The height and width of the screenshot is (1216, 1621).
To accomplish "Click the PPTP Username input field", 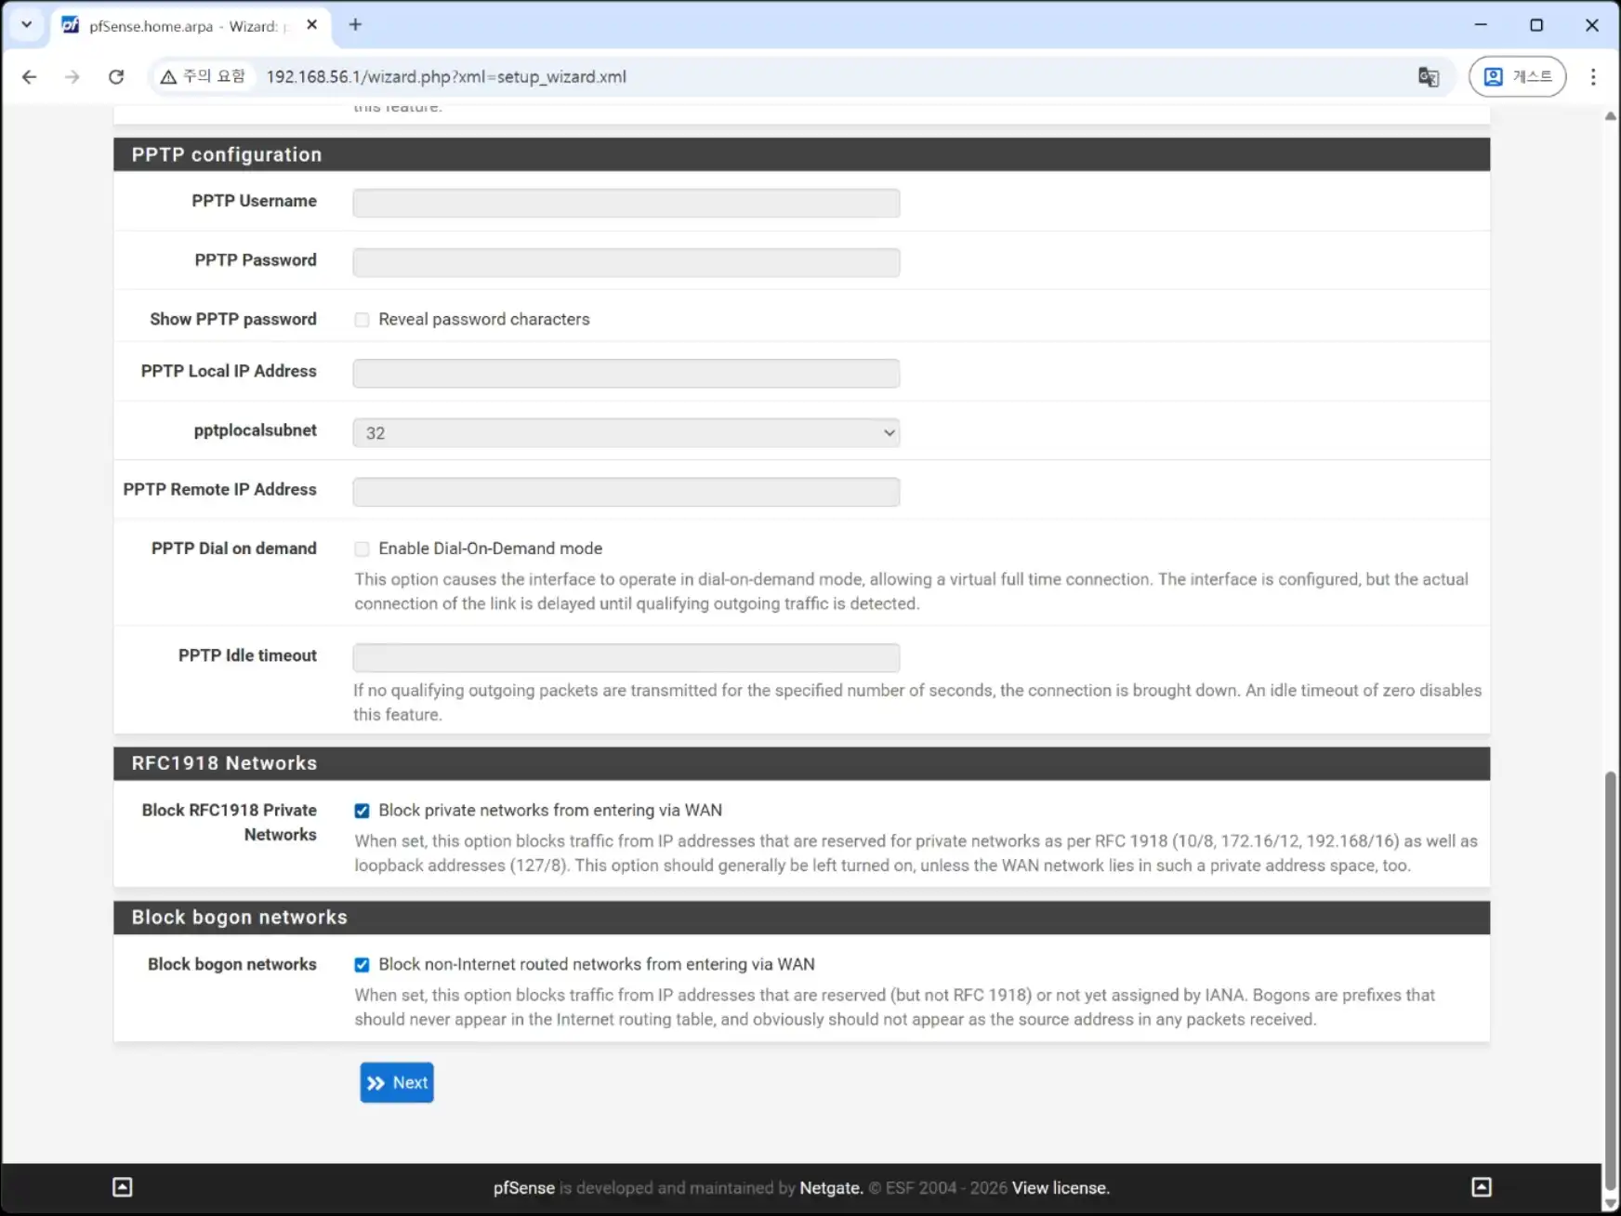I will [626, 204].
